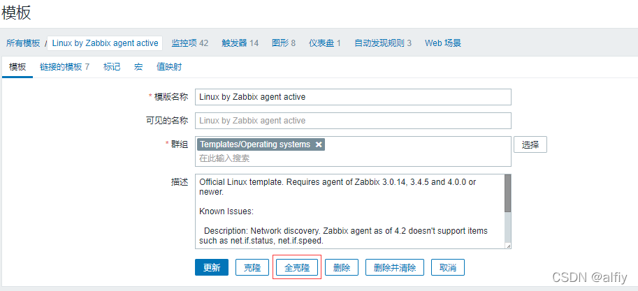Click the 更新 update button
The width and height of the screenshot is (638, 291).
pos(212,267)
